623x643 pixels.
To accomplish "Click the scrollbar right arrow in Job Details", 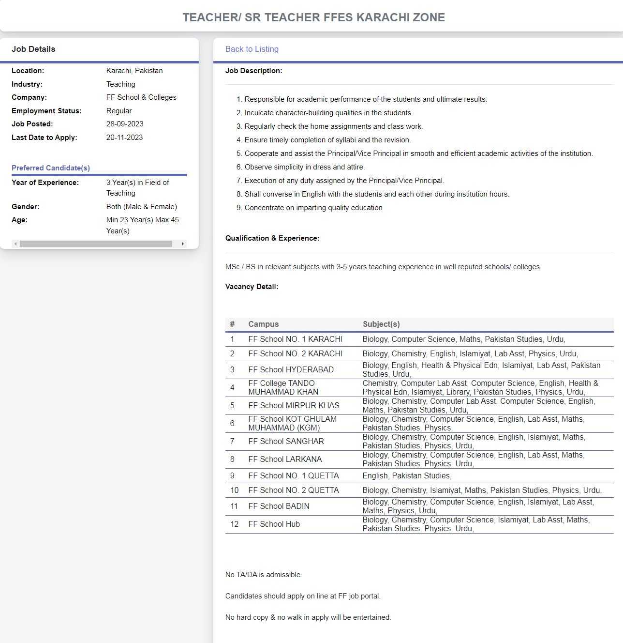I will point(182,244).
